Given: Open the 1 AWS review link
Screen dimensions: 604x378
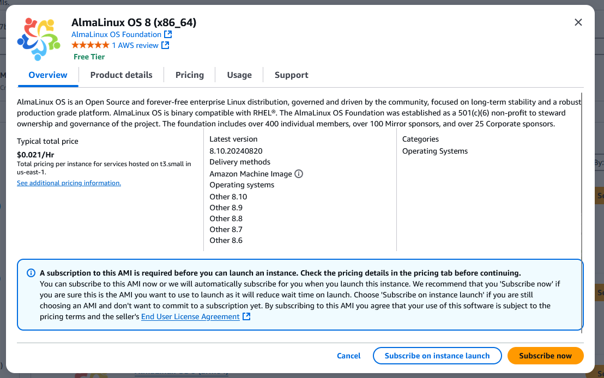Looking at the screenshot, I should (135, 45).
